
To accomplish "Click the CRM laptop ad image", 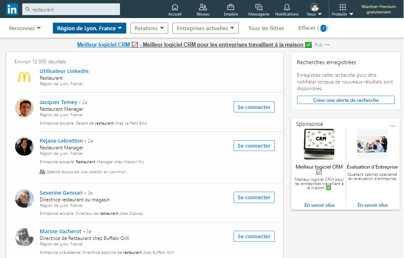I will click(319, 144).
